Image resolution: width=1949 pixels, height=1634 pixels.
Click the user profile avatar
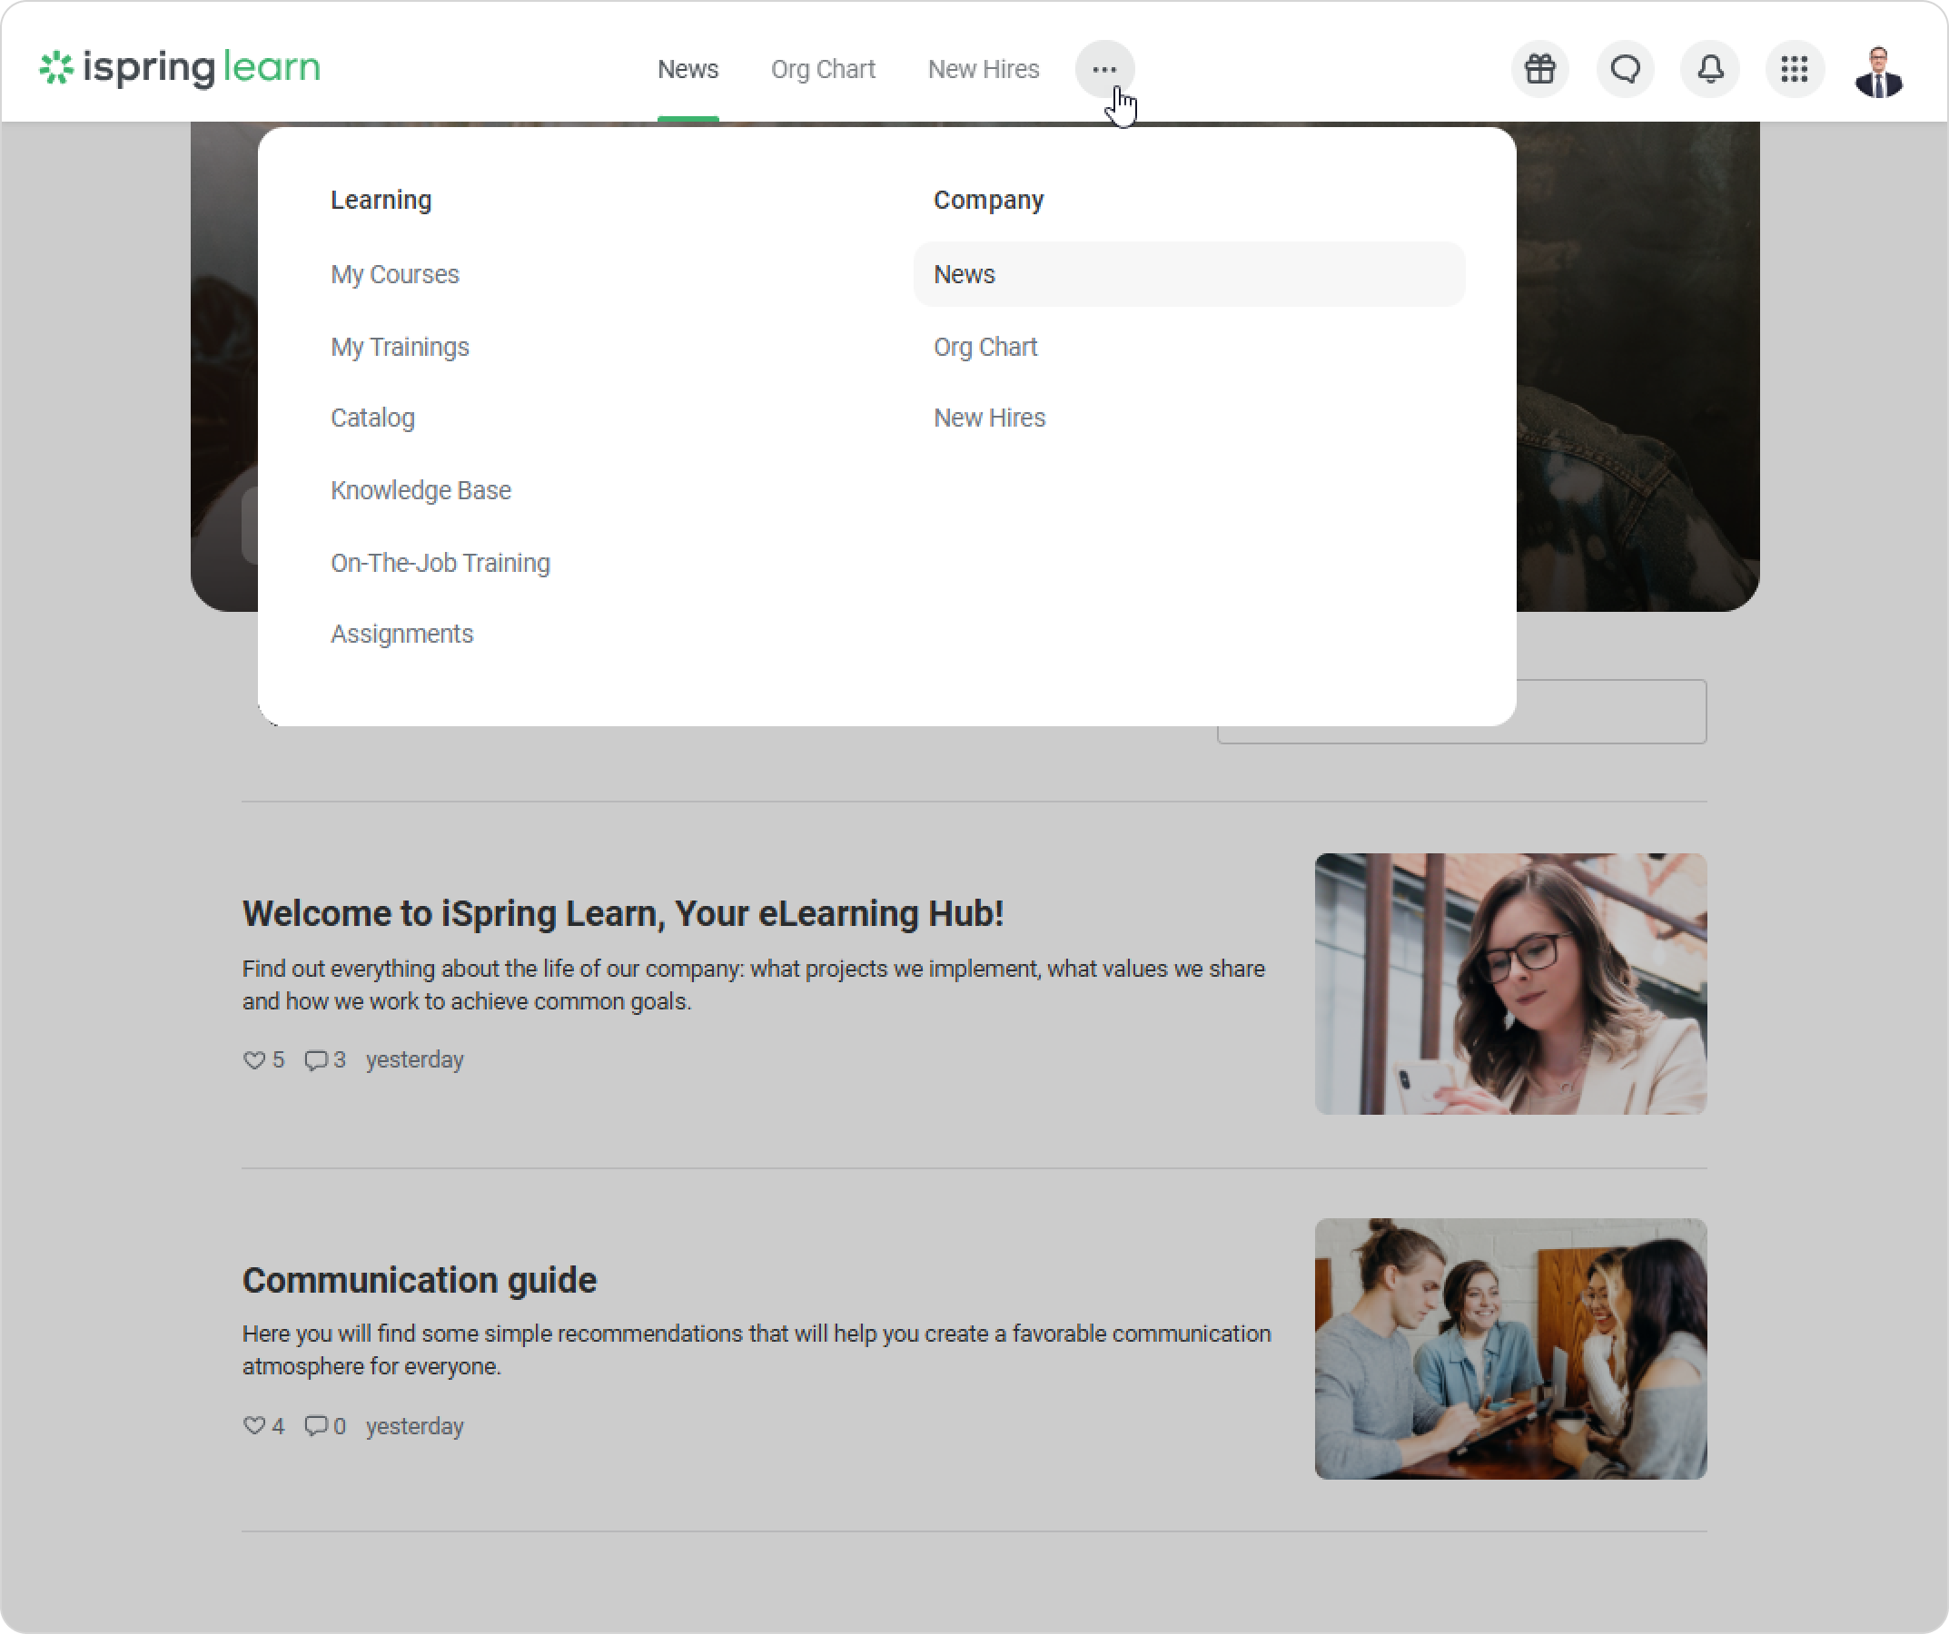(x=1878, y=71)
